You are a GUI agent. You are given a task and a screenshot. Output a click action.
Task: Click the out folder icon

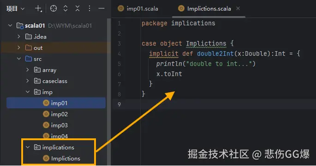coord(29,48)
